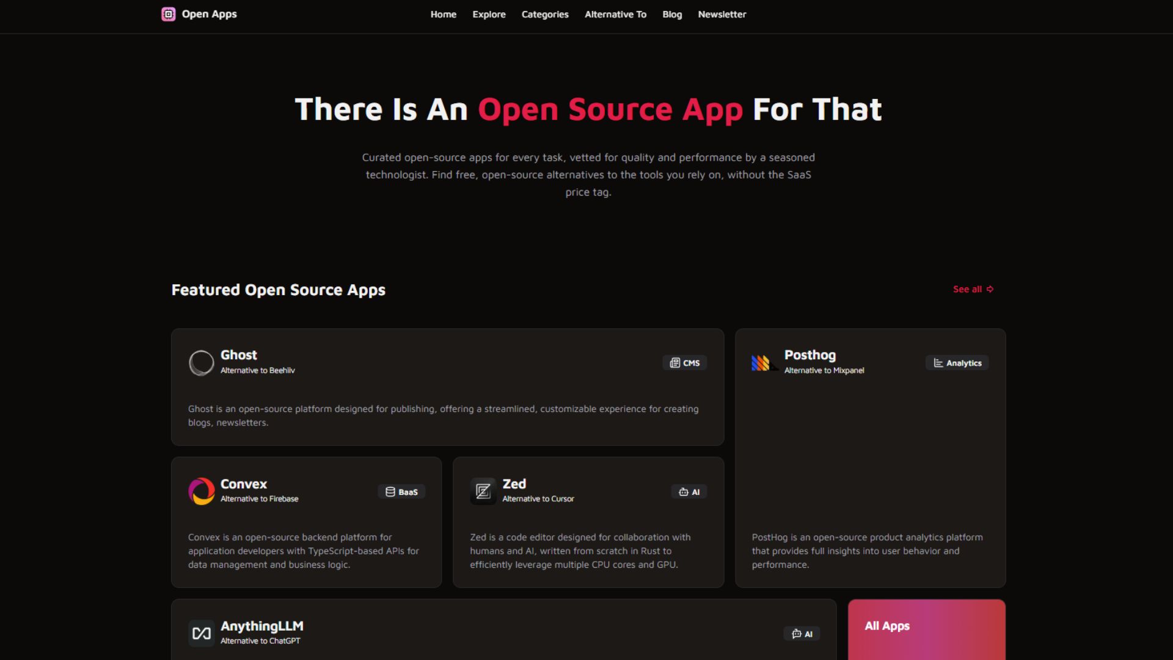Go to Categories in the navigation bar

pyautogui.click(x=545, y=14)
